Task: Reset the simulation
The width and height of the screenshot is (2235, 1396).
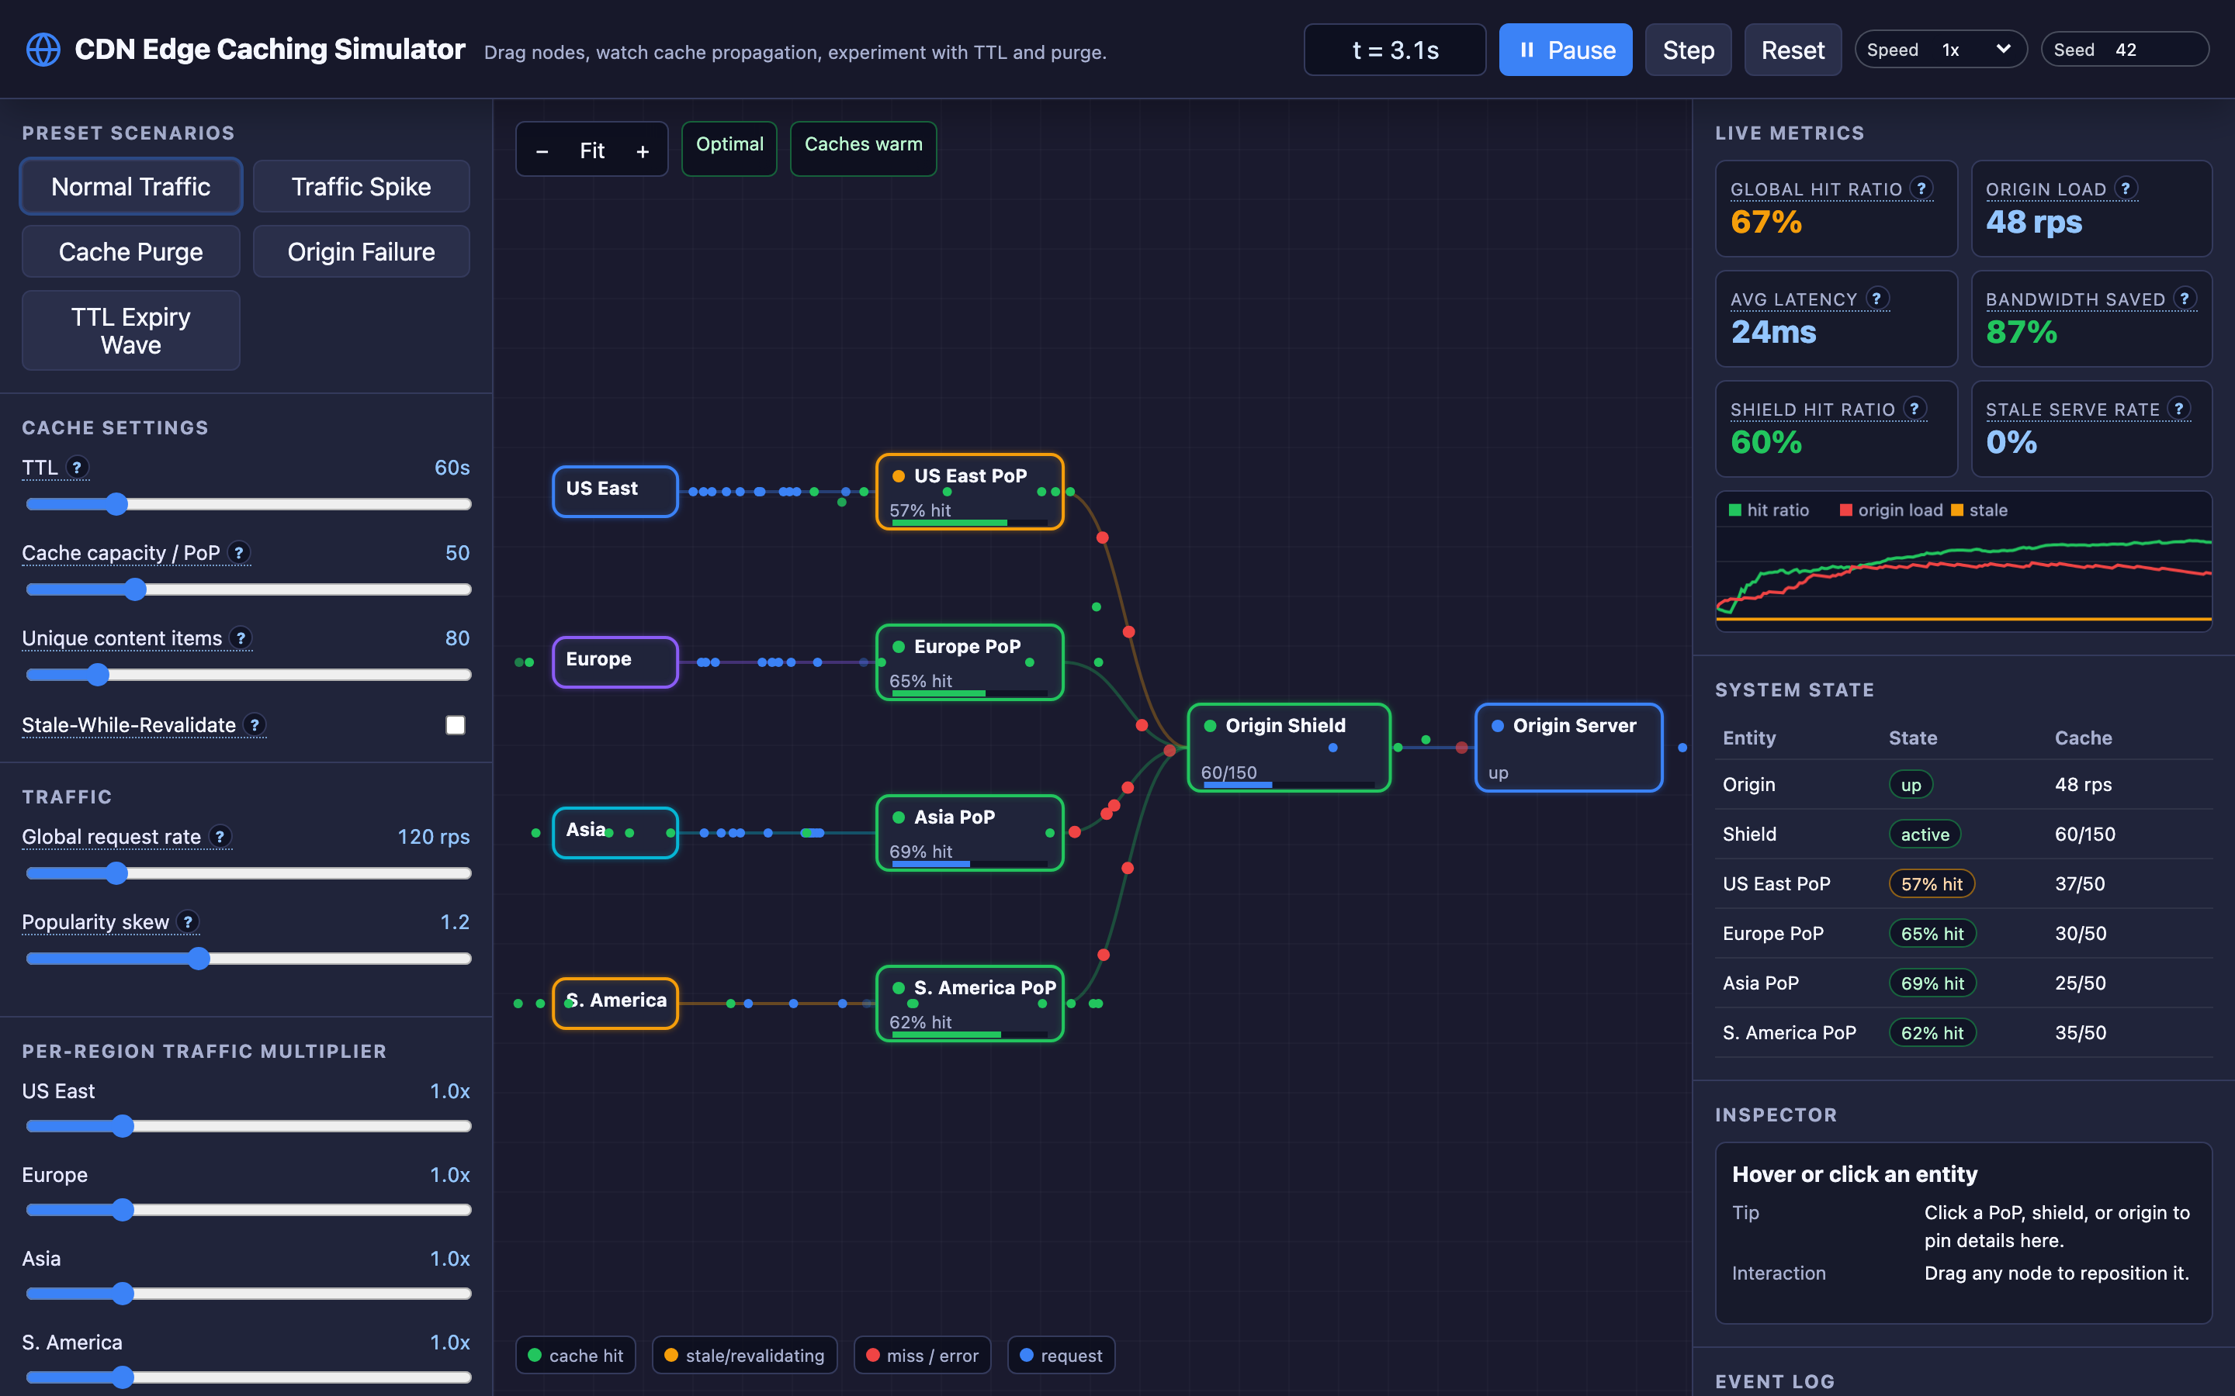Action: click(1792, 50)
